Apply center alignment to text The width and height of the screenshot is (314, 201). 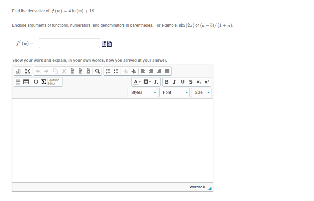[151, 71]
